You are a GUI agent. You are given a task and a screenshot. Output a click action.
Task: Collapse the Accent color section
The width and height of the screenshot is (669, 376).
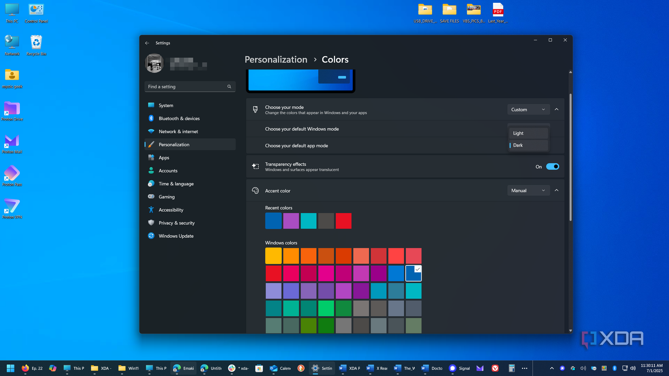coord(557,190)
